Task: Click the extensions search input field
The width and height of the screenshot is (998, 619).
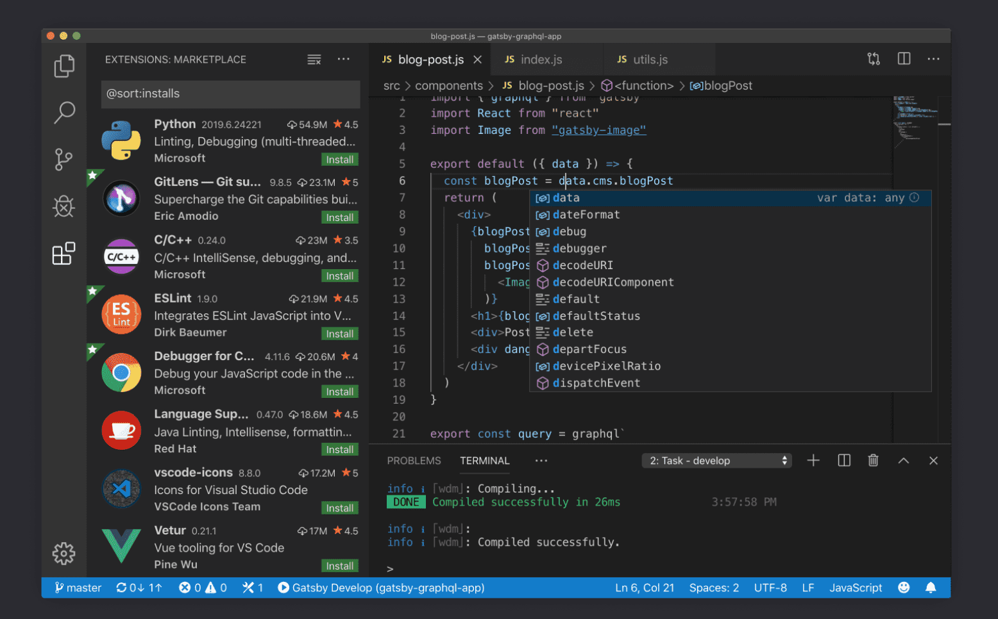Action: click(230, 94)
